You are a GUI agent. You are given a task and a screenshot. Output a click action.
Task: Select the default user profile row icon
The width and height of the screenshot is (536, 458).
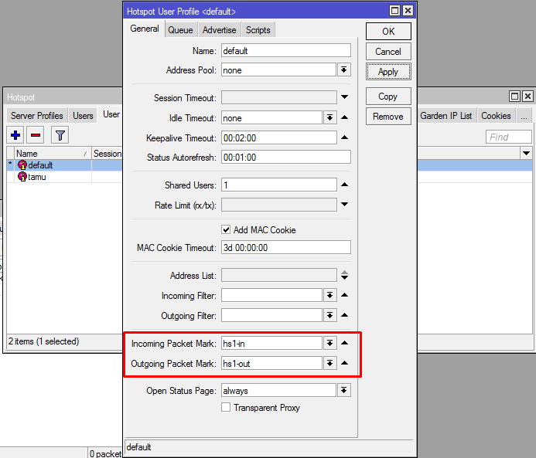(22, 165)
